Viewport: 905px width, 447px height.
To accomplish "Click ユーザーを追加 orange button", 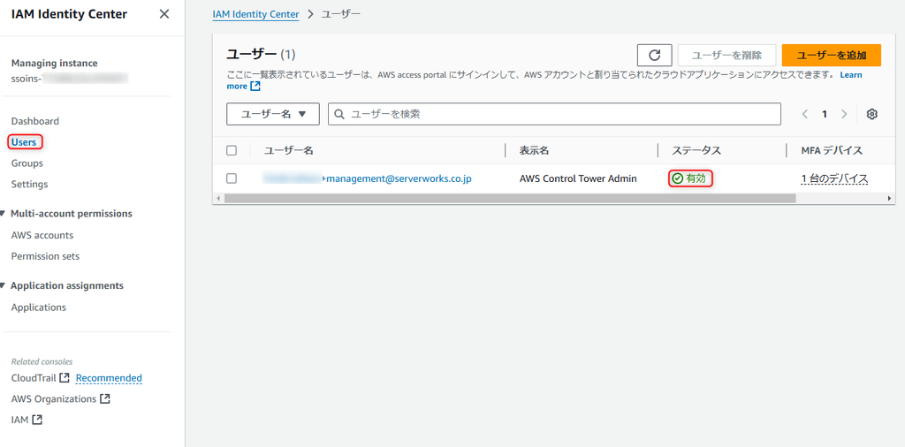I will point(831,56).
